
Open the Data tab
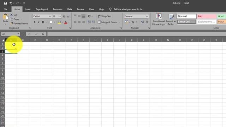pos(70,9)
